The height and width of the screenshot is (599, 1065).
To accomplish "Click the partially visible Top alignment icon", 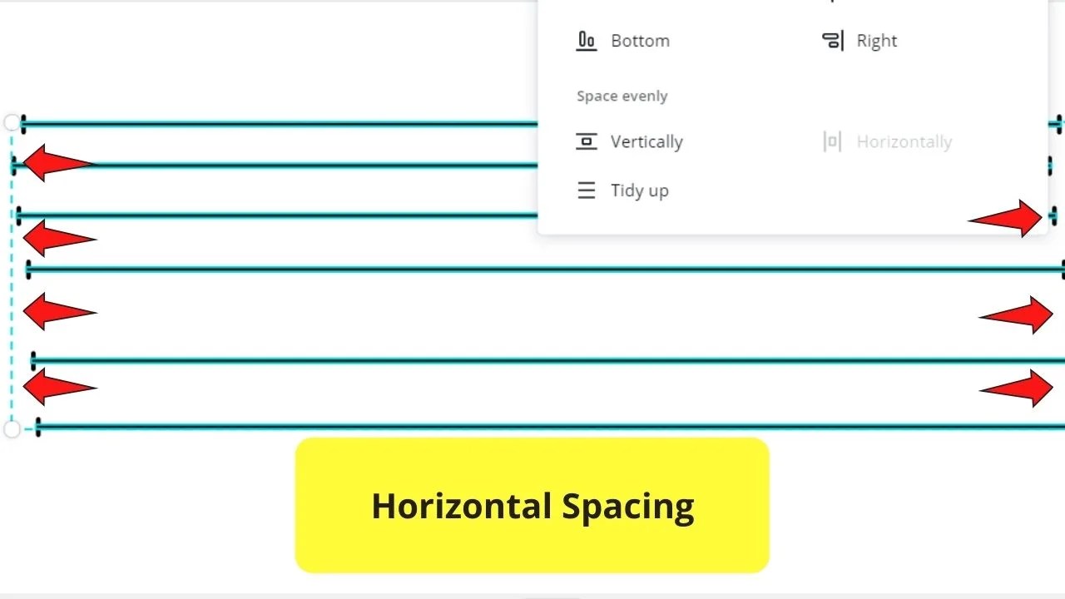I will coord(833,2).
